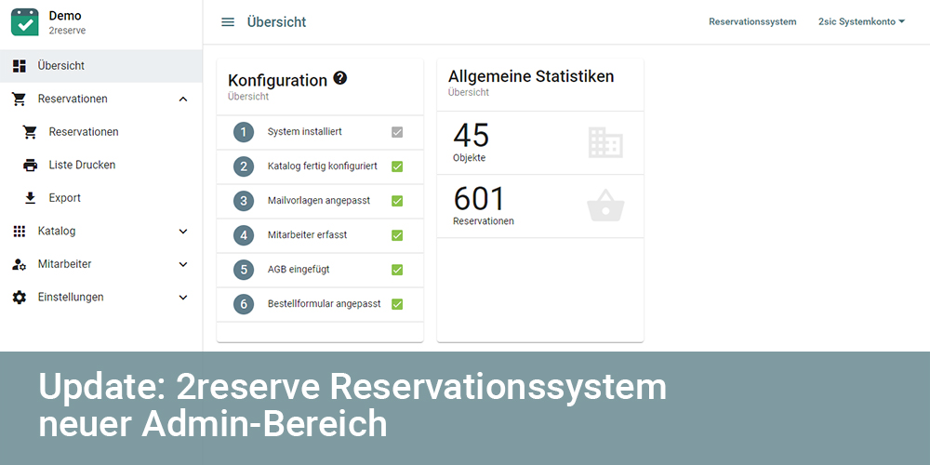The height and width of the screenshot is (465, 930).
Task: Click the Demo 2reserve title in sidebar
Action: coord(67,22)
